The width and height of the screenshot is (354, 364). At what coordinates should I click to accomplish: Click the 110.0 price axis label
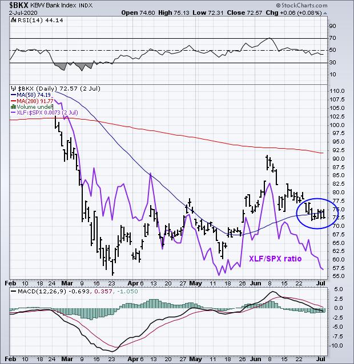coord(337,91)
